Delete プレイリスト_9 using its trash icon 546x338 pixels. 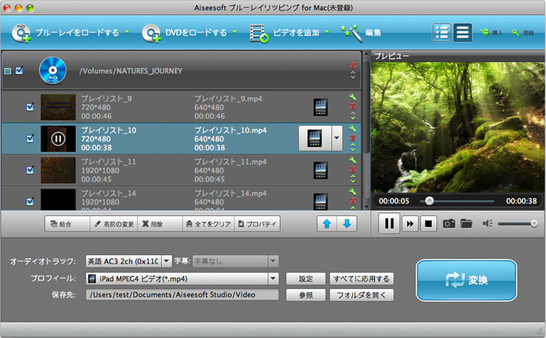pos(353,107)
